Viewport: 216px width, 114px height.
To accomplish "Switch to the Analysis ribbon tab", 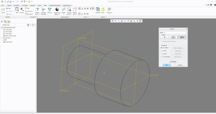I will pyautogui.click(x=16, y=5).
